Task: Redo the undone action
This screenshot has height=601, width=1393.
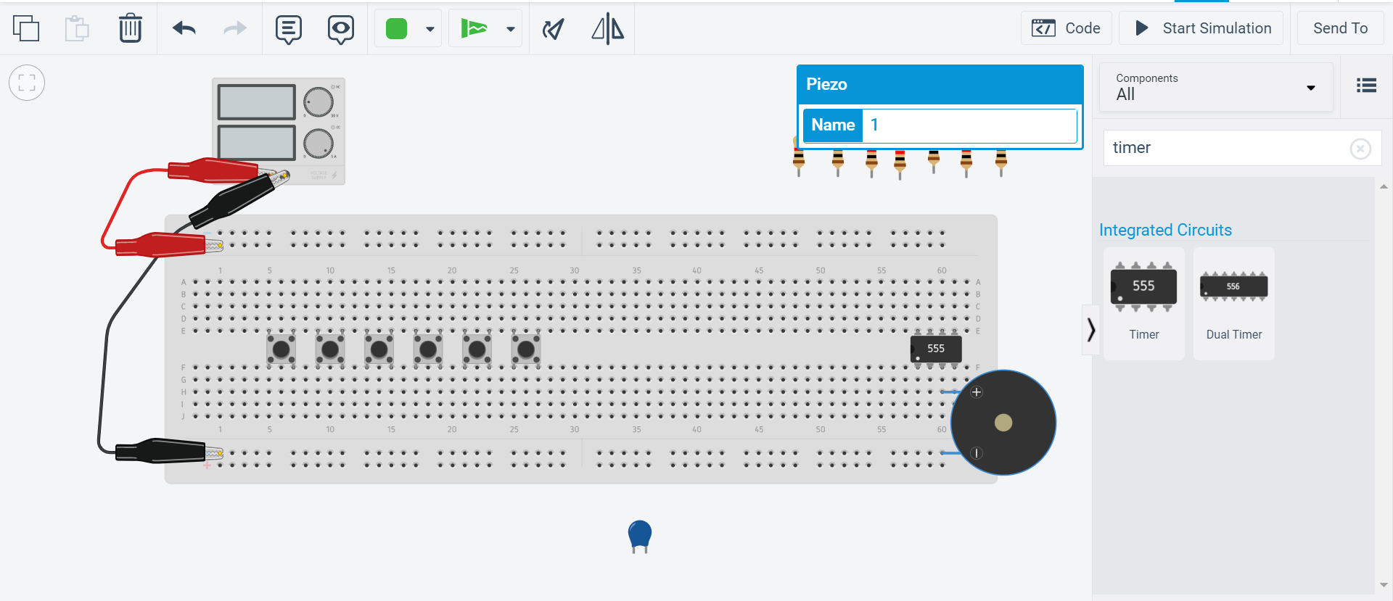Action: coord(234,28)
